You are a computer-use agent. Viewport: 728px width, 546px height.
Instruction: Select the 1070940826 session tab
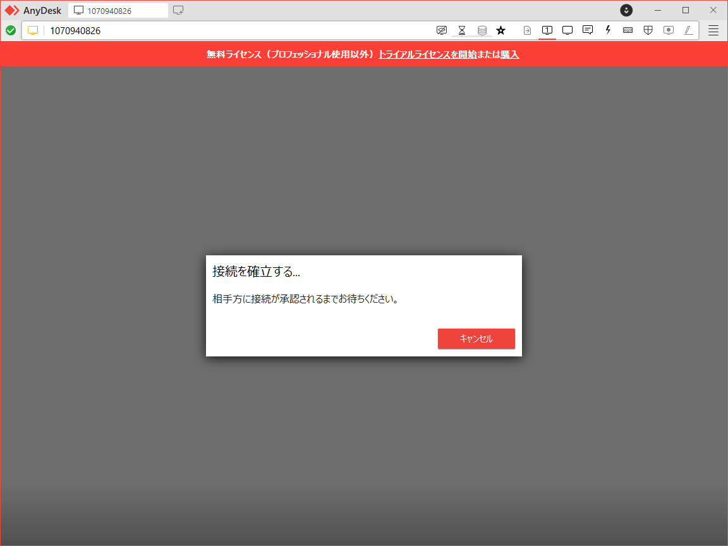click(x=118, y=10)
